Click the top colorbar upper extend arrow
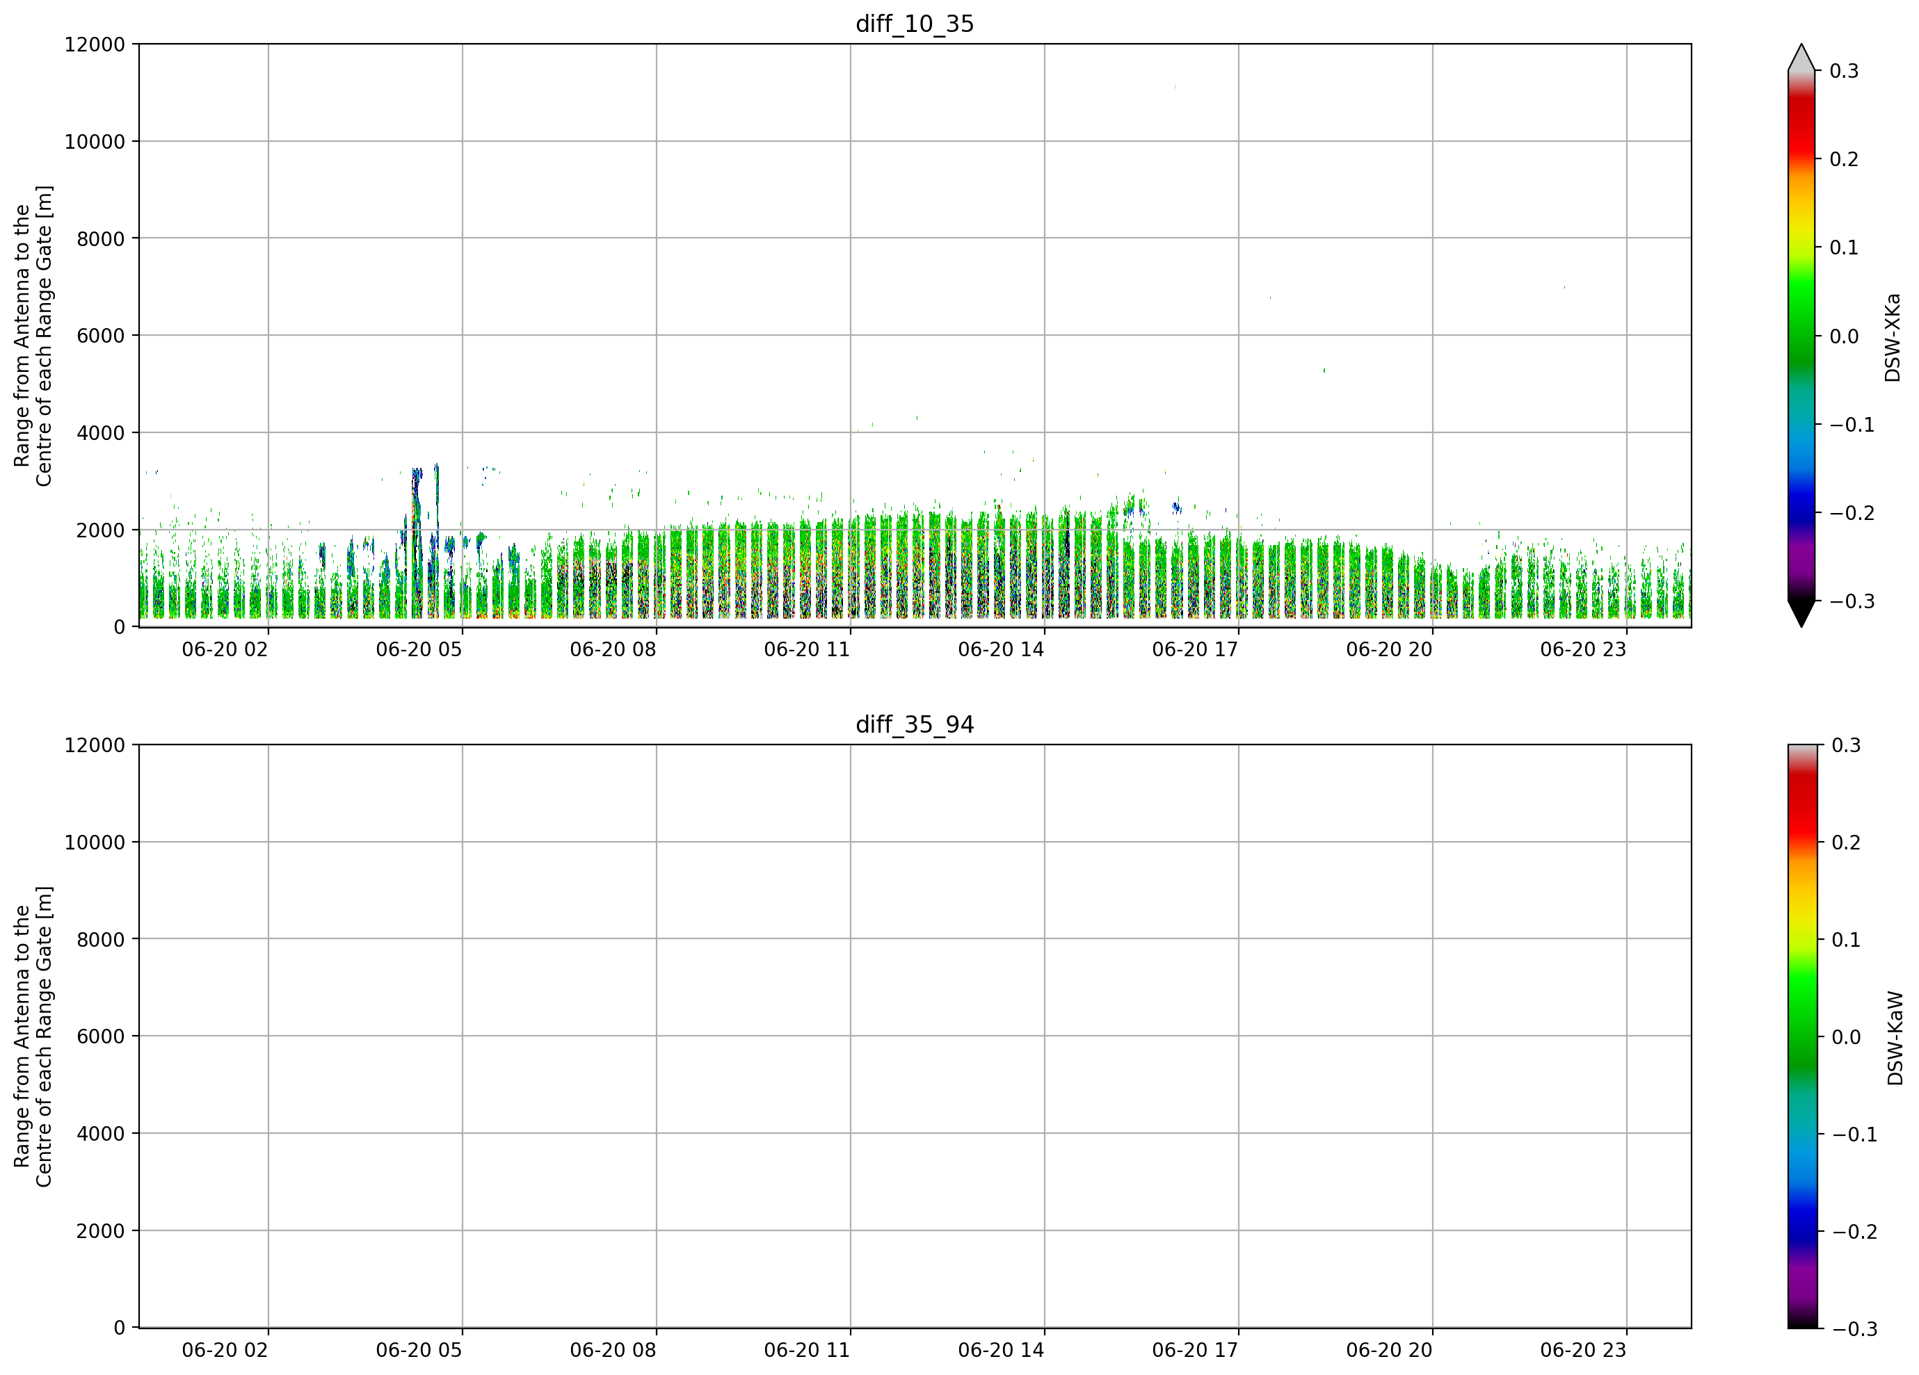 pyautogui.click(x=1801, y=58)
